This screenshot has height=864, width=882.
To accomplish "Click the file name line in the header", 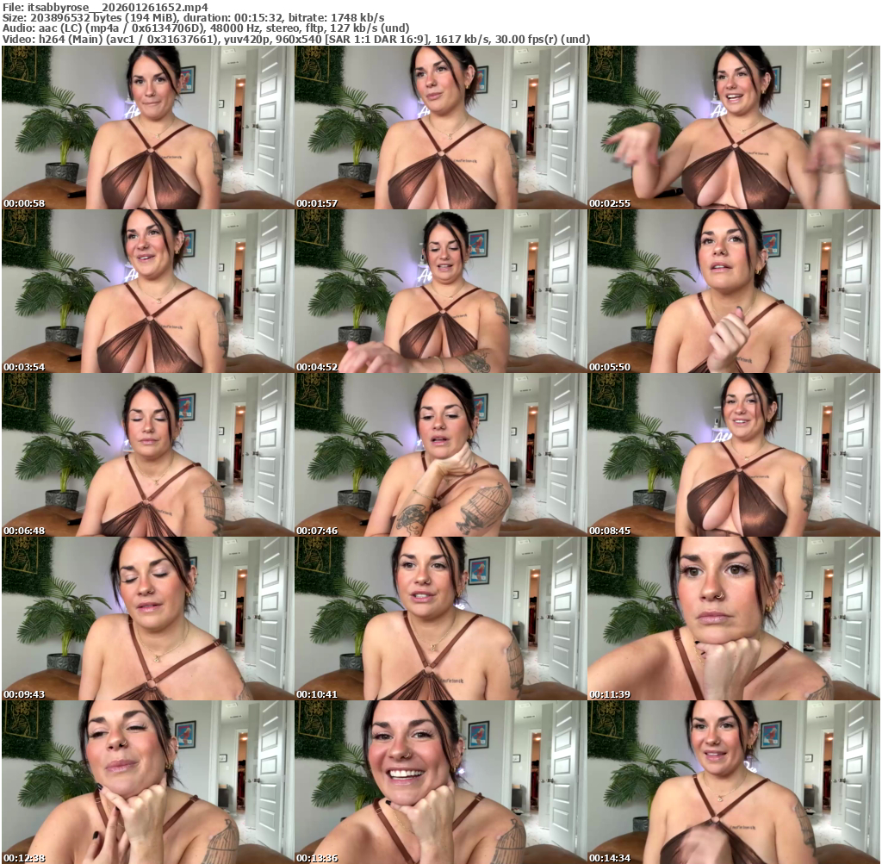I will click(x=105, y=7).
